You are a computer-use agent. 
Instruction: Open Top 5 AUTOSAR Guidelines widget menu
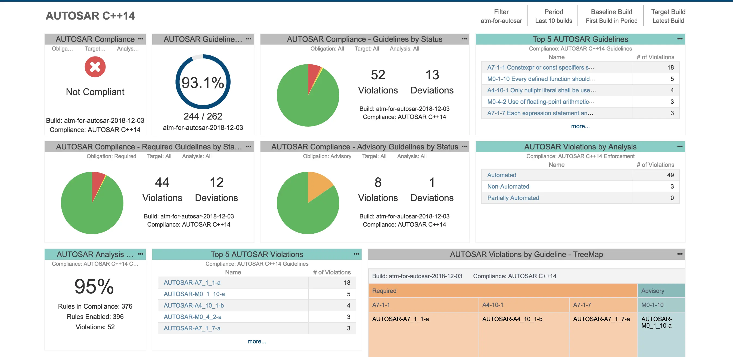coord(680,39)
